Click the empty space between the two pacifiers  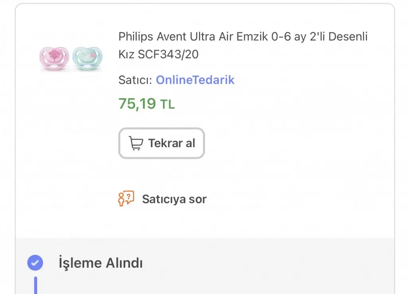[x=71, y=57]
